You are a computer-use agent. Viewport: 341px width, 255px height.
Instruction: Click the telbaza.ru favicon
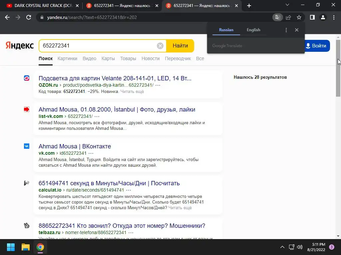point(27,225)
